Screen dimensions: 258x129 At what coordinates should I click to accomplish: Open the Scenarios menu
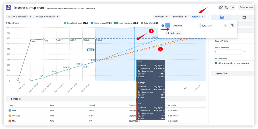point(179,16)
